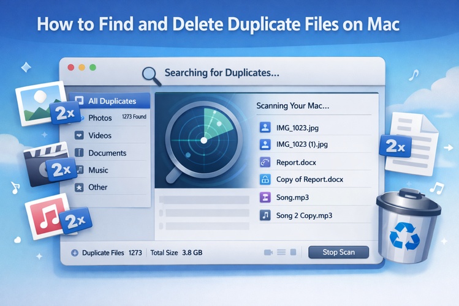Click the 1273 Found label
The height and width of the screenshot is (306, 459).
[x=134, y=117]
